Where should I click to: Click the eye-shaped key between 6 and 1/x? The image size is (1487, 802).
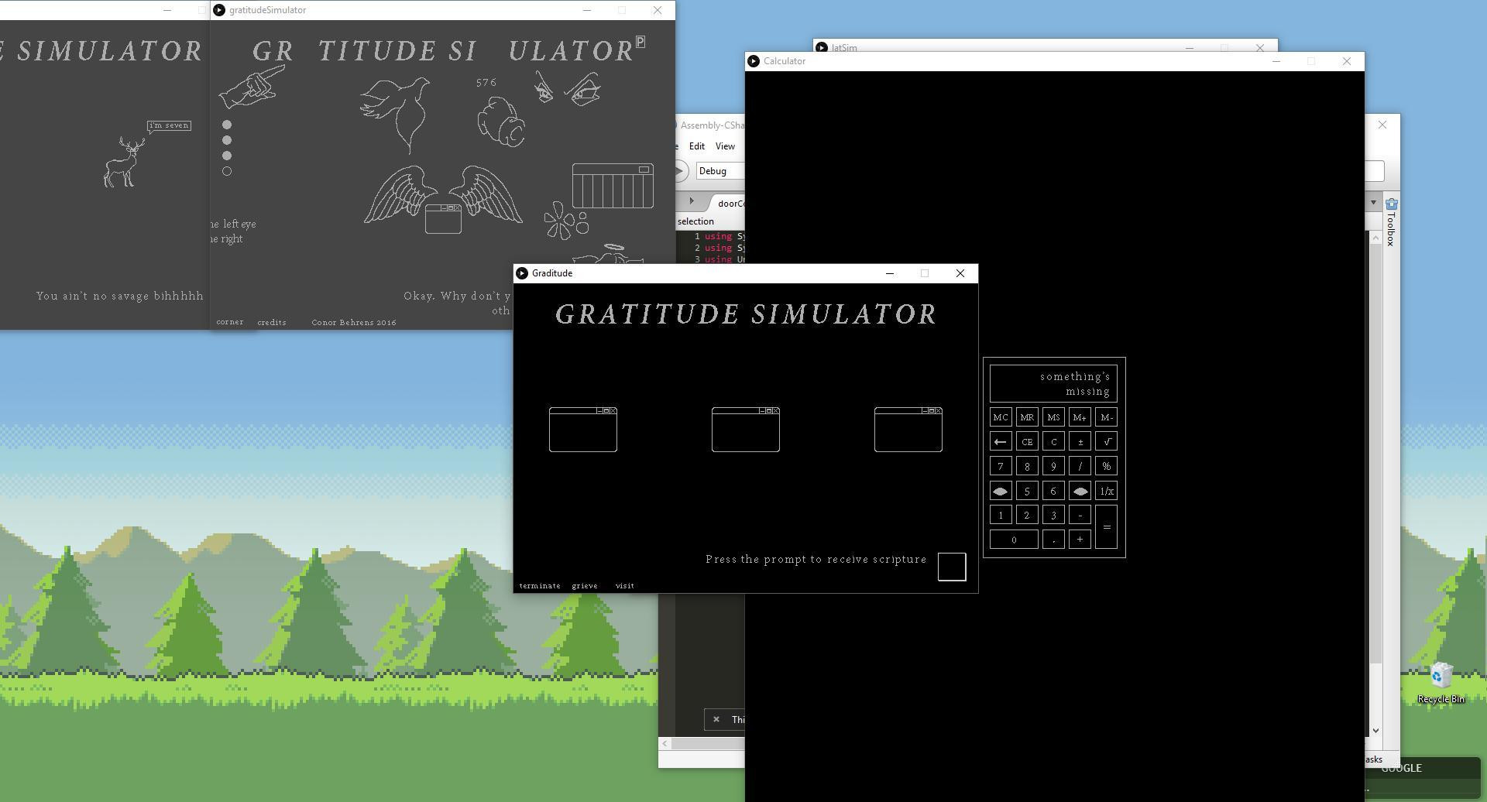[1080, 491]
